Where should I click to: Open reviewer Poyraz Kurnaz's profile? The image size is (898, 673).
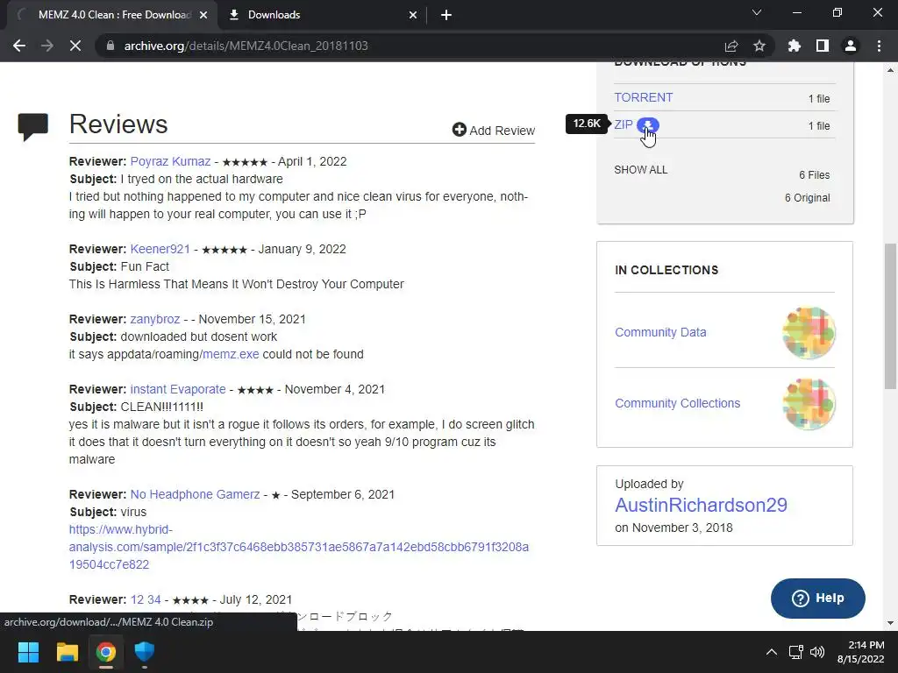[x=170, y=161]
